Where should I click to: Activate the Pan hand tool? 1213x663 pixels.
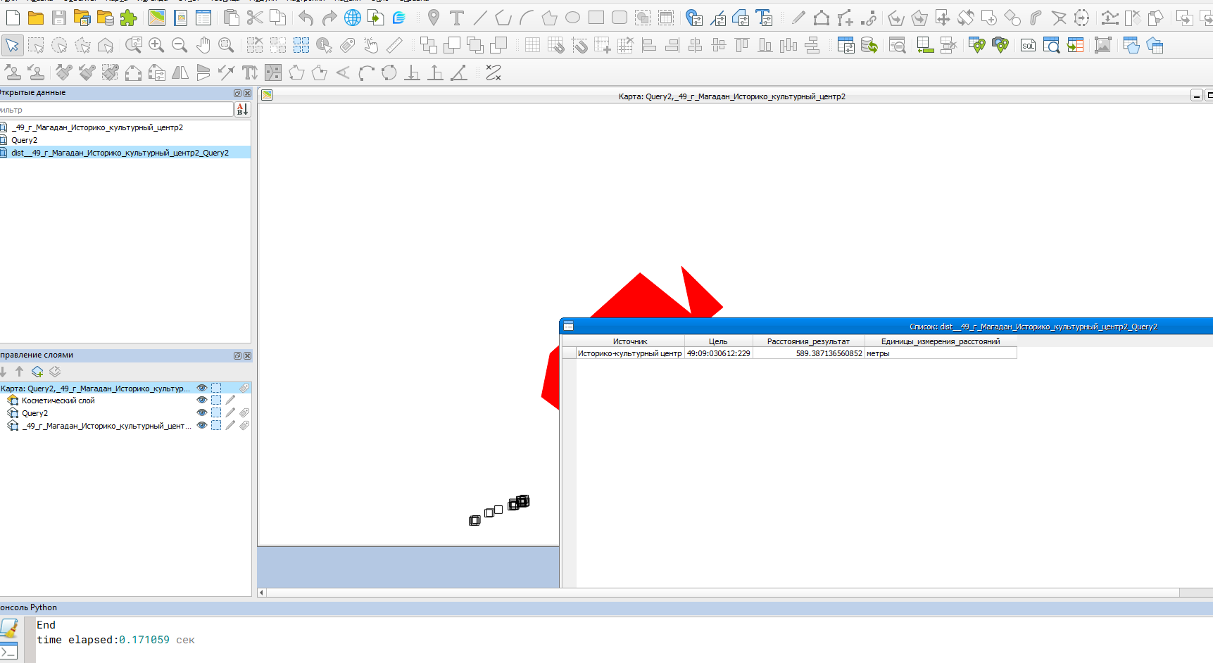pyautogui.click(x=203, y=46)
